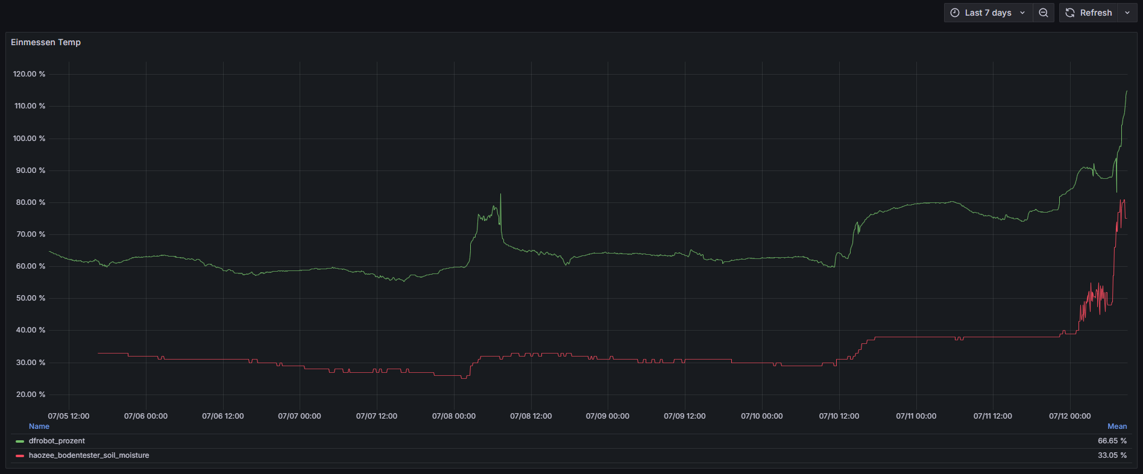Open the 'Einmessen Temp' panel title menu
Image resolution: width=1143 pixels, height=474 pixels.
[46, 42]
